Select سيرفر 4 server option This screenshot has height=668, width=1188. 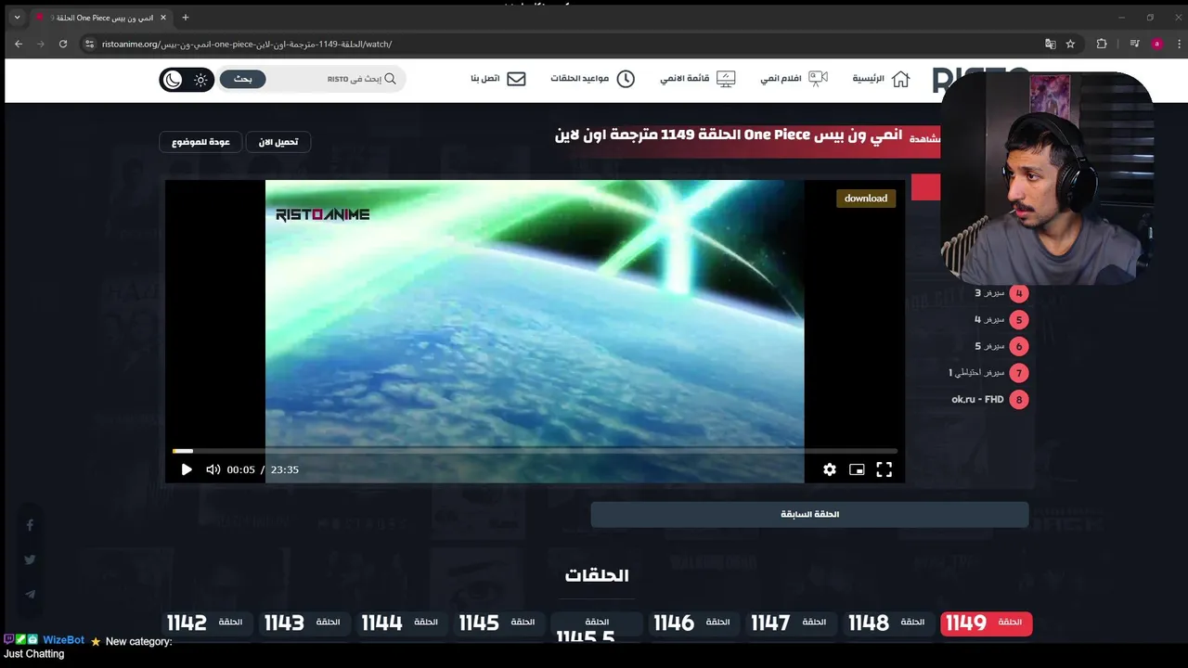1001,320
